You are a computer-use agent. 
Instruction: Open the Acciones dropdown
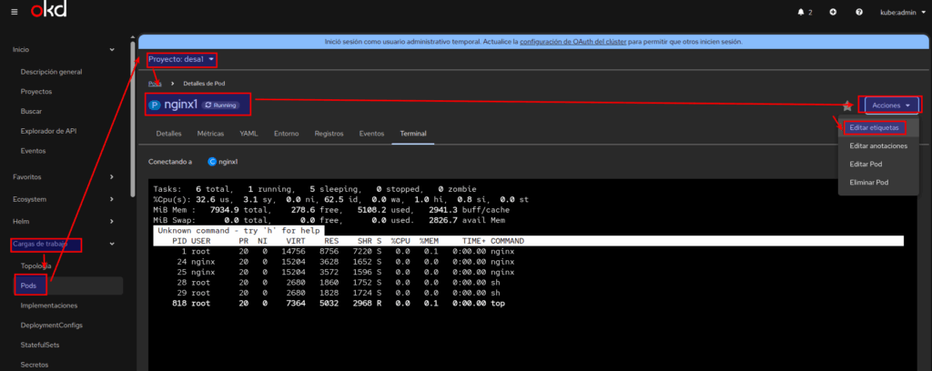(x=890, y=105)
